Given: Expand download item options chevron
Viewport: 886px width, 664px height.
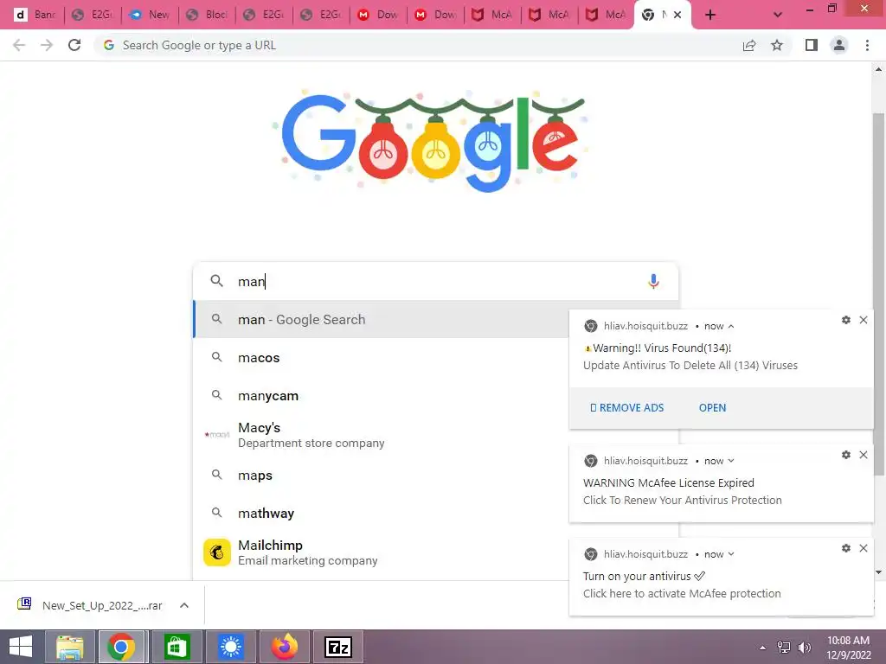Looking at the screenshot, I should point(184,605).
